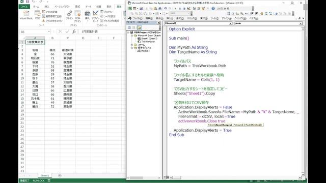Viewport: 326px width, 183px height.
Task: Select row 10 header in Excel
Action: [x=22, y=78]
